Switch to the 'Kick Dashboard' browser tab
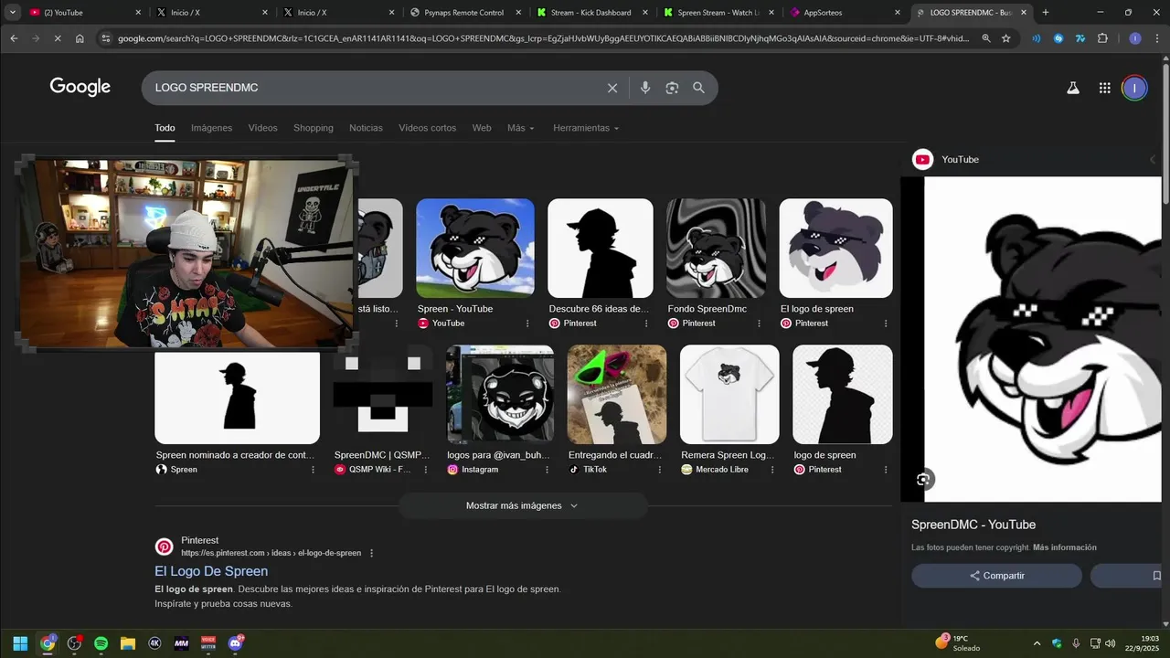 click(x=590, y=13)
